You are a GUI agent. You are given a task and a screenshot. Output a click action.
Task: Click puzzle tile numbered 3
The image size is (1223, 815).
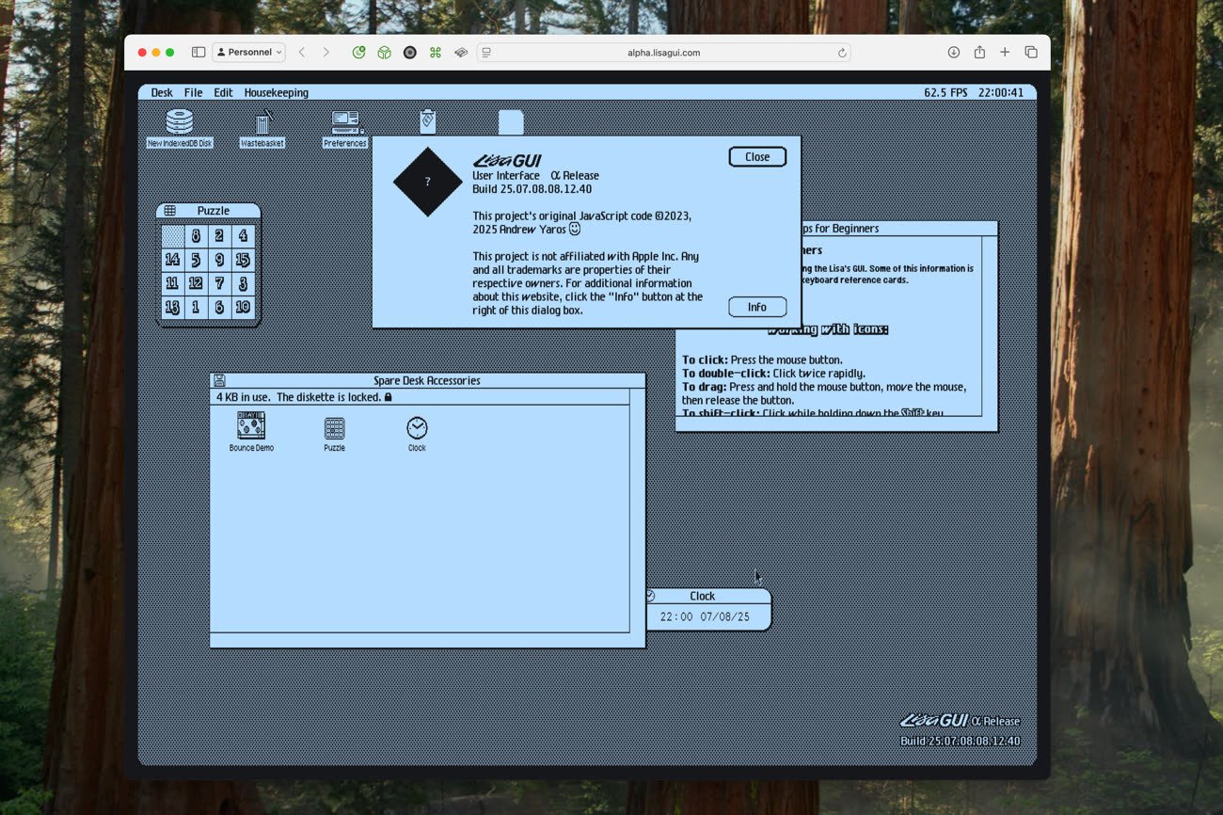pos(243,283)
